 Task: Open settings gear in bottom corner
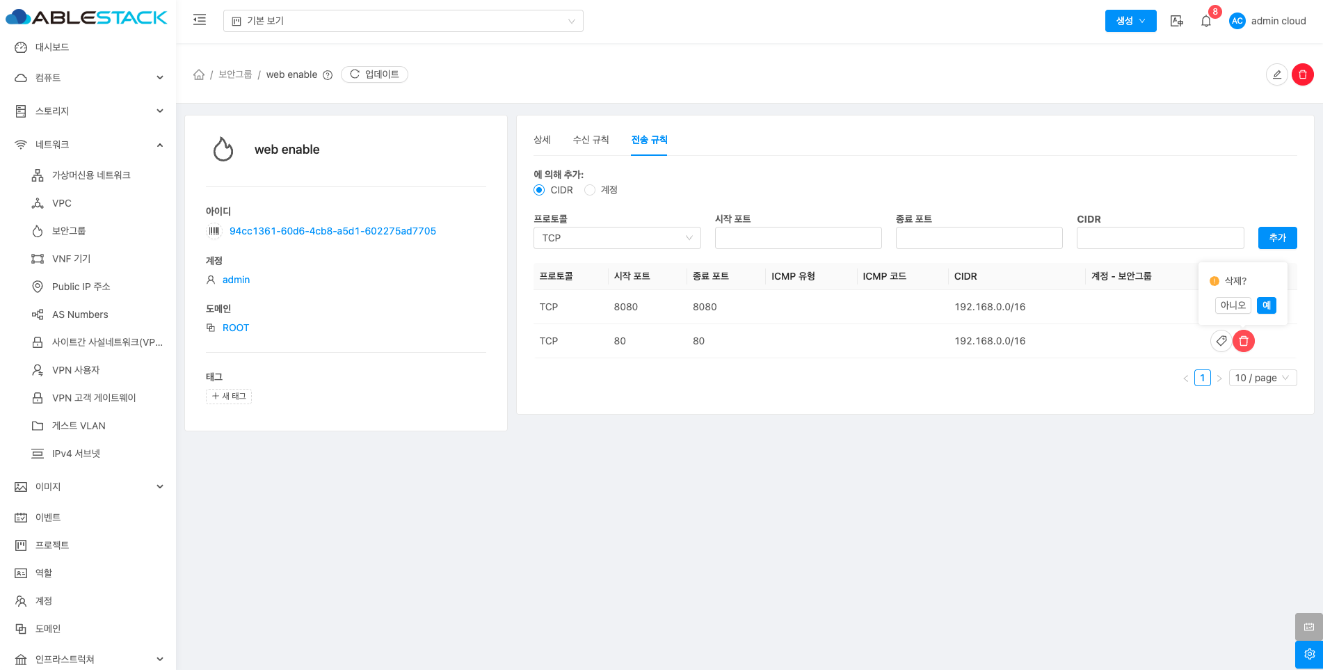tap(1308, 654)
